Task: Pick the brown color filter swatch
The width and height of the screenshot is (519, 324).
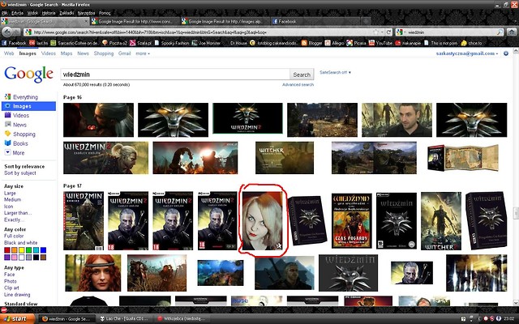Action: (x=43, y=258)
